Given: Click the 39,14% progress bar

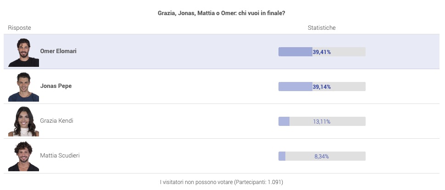Looking at the screenshot, I should [x=322, y=87].
